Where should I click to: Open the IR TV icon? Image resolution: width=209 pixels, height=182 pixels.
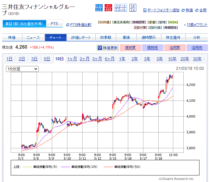click(x=133, y=8)
